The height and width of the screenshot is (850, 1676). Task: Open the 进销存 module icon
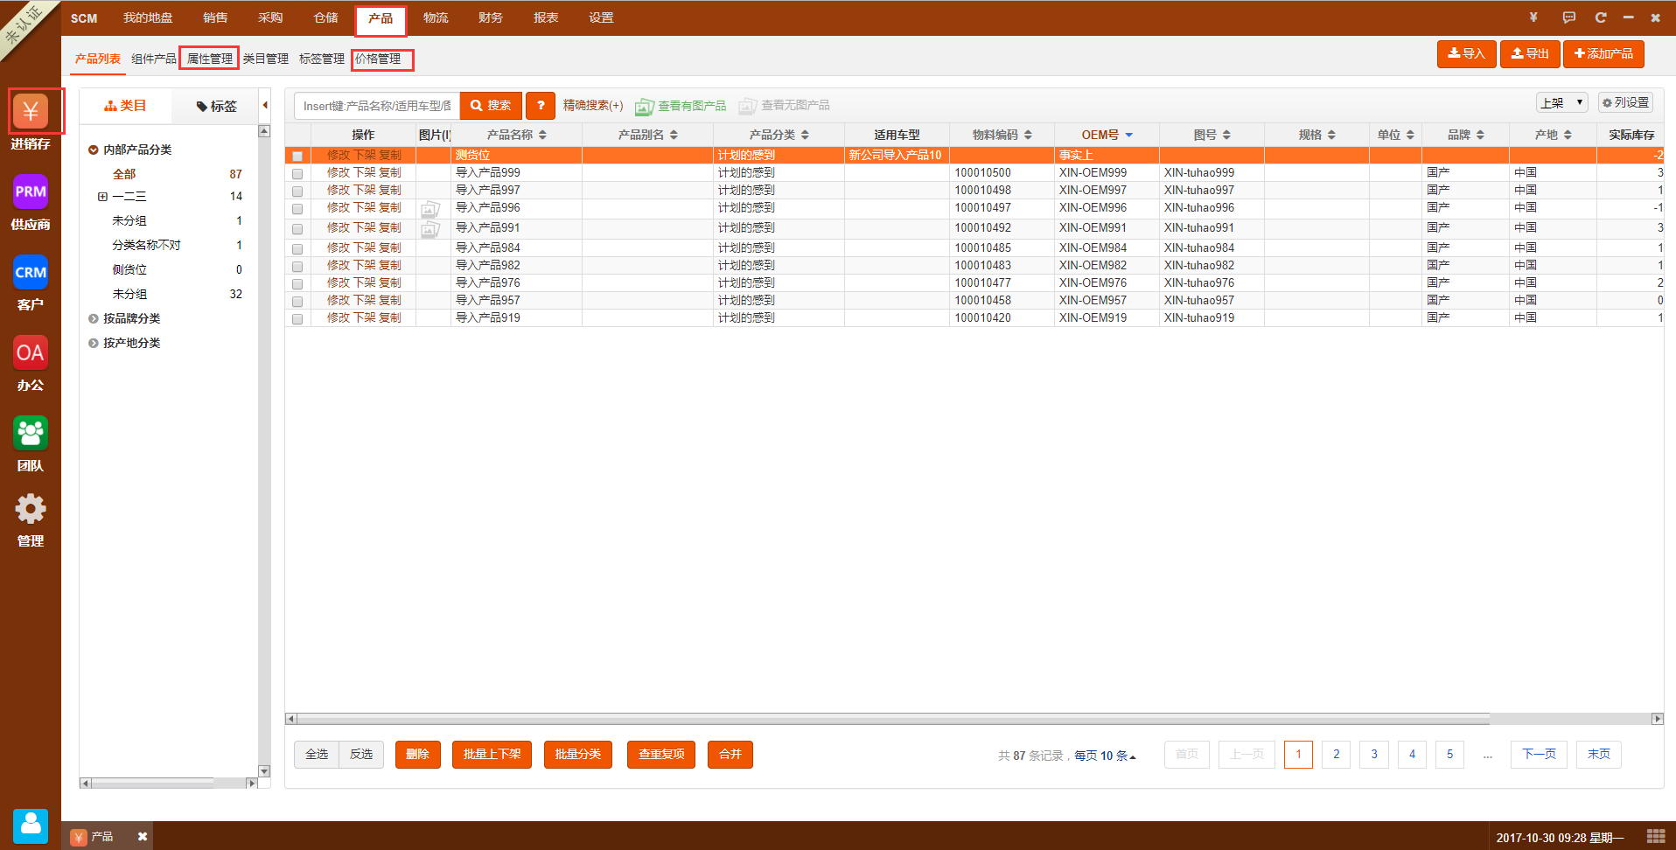tap(31, 112)
